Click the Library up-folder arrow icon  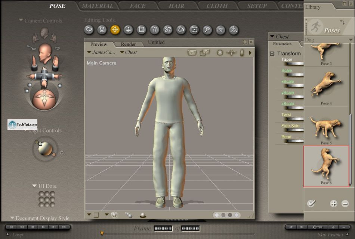(342, 22)
